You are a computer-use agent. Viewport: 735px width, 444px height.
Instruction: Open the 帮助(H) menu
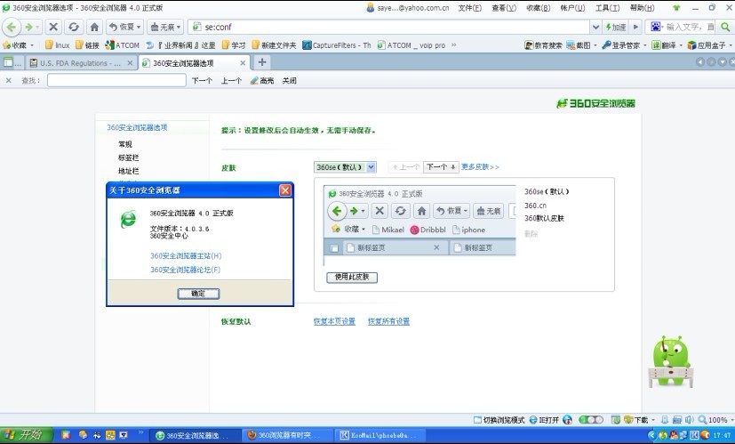[643, 7]
